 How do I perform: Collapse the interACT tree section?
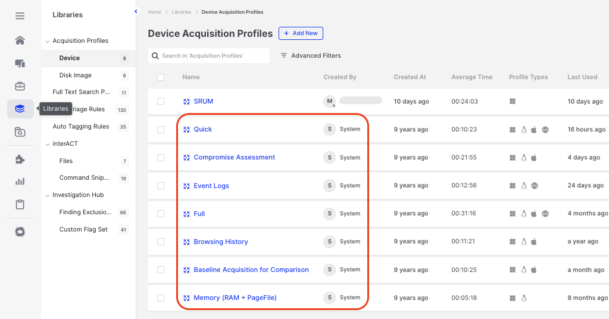click(48, 143)
